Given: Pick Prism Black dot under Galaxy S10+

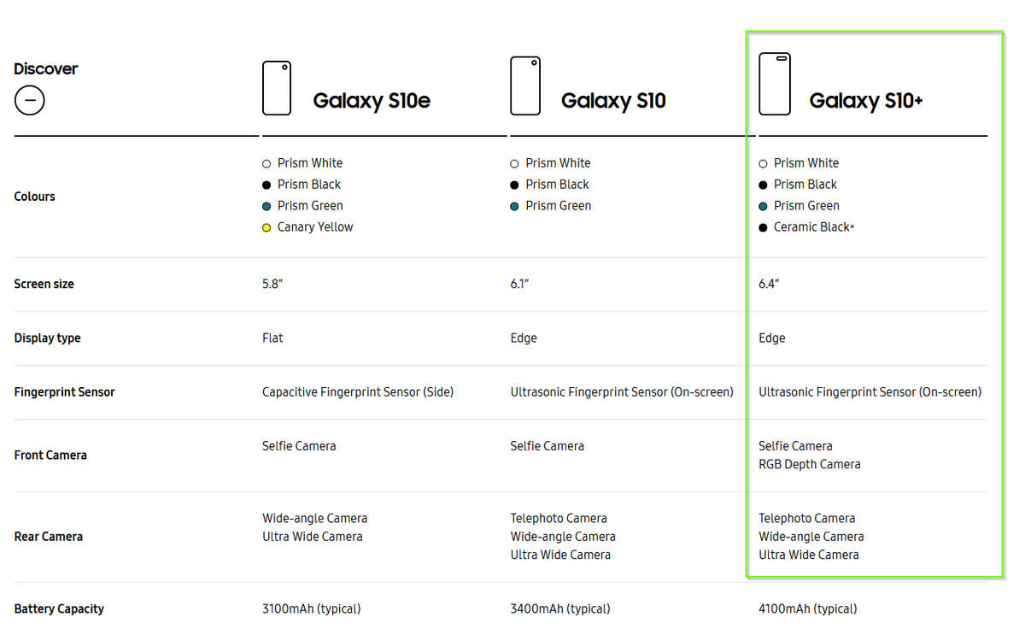Looking at the screenshot, I should click(x=763, y=185).
